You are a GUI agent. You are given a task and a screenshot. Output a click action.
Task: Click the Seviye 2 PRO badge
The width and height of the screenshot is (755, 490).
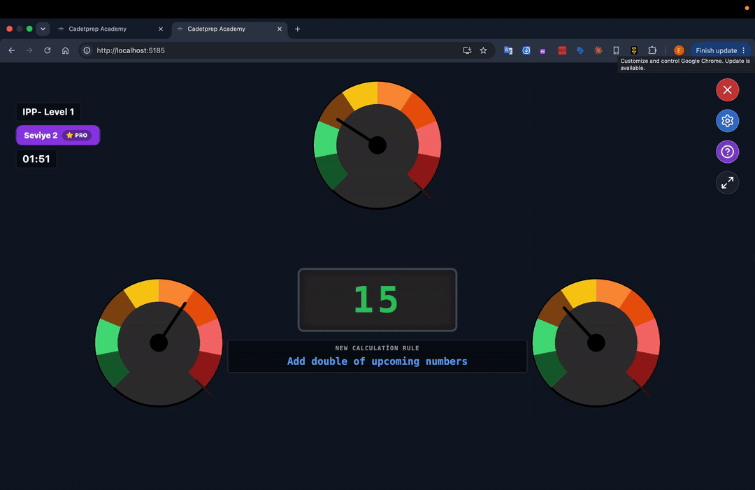click(x=58, y=135)
